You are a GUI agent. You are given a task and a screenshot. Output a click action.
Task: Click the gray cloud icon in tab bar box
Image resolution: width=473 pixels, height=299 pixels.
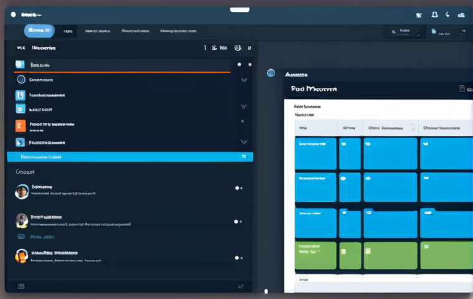click(x=394, y=31)
